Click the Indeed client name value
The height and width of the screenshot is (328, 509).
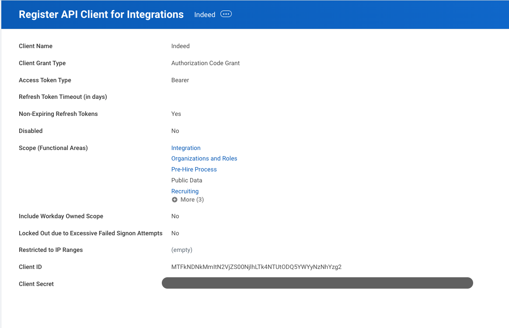point(181,46)
